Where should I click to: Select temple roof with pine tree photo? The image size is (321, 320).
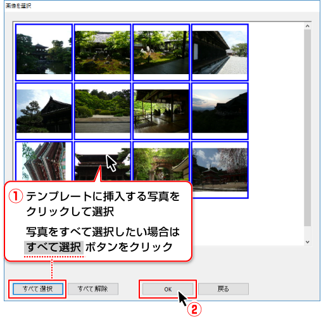pos(44,111)
